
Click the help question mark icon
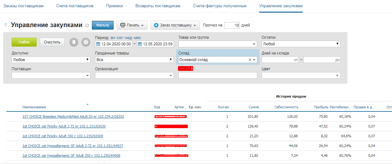(x=5, y=25)
